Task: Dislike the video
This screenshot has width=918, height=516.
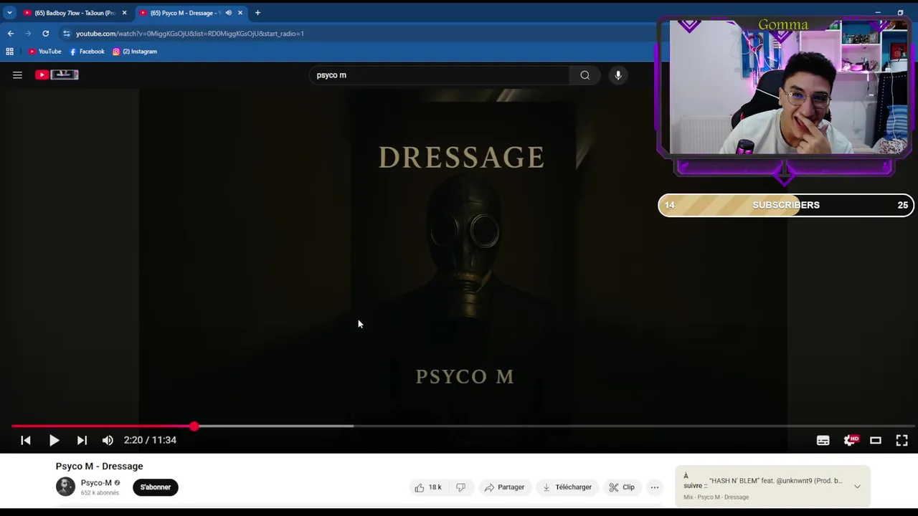Action: point(461,487)
